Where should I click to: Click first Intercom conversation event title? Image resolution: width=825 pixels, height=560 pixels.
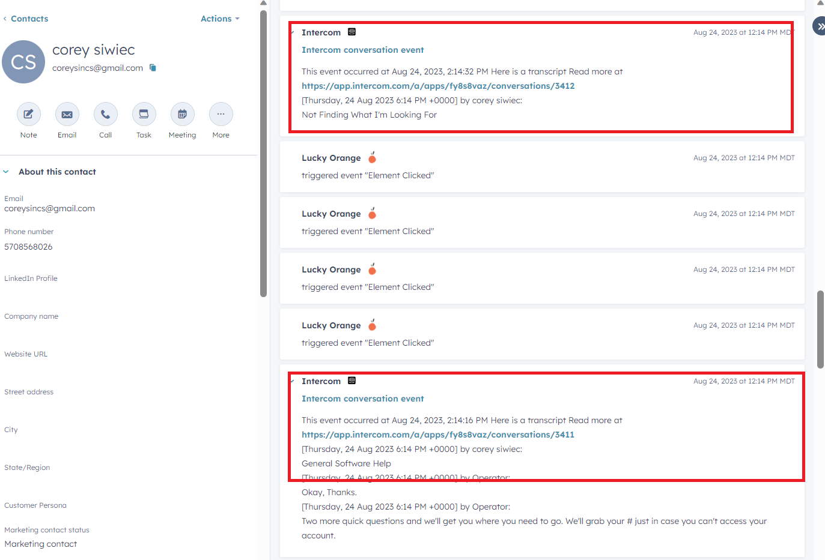[362, 50]
